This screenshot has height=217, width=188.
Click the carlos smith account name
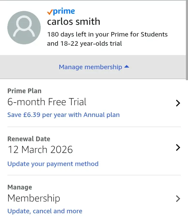pyautogui.click(x=74, y=22)
